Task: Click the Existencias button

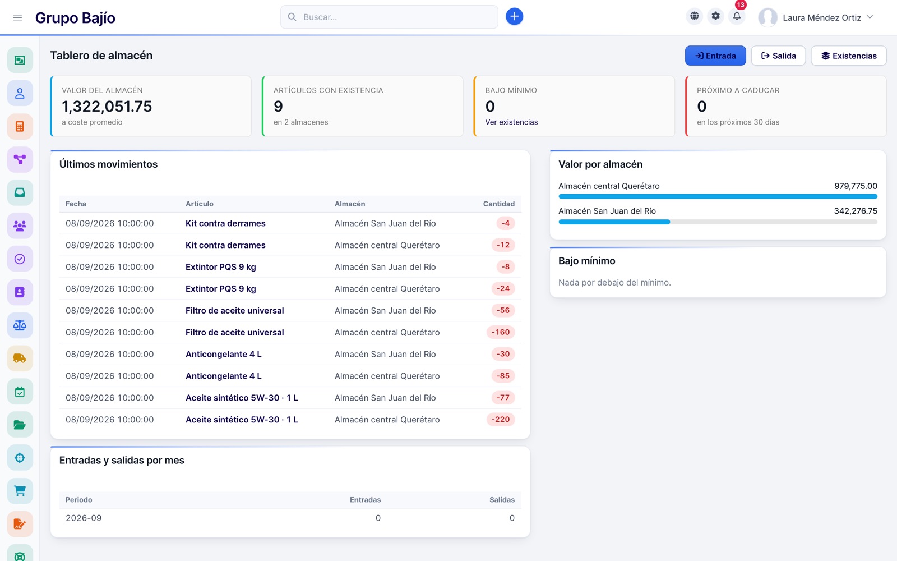Action: point(849,56)
